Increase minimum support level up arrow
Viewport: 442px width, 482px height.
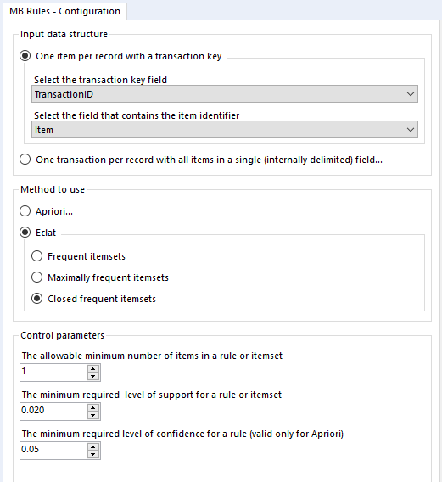coord(93,407)
